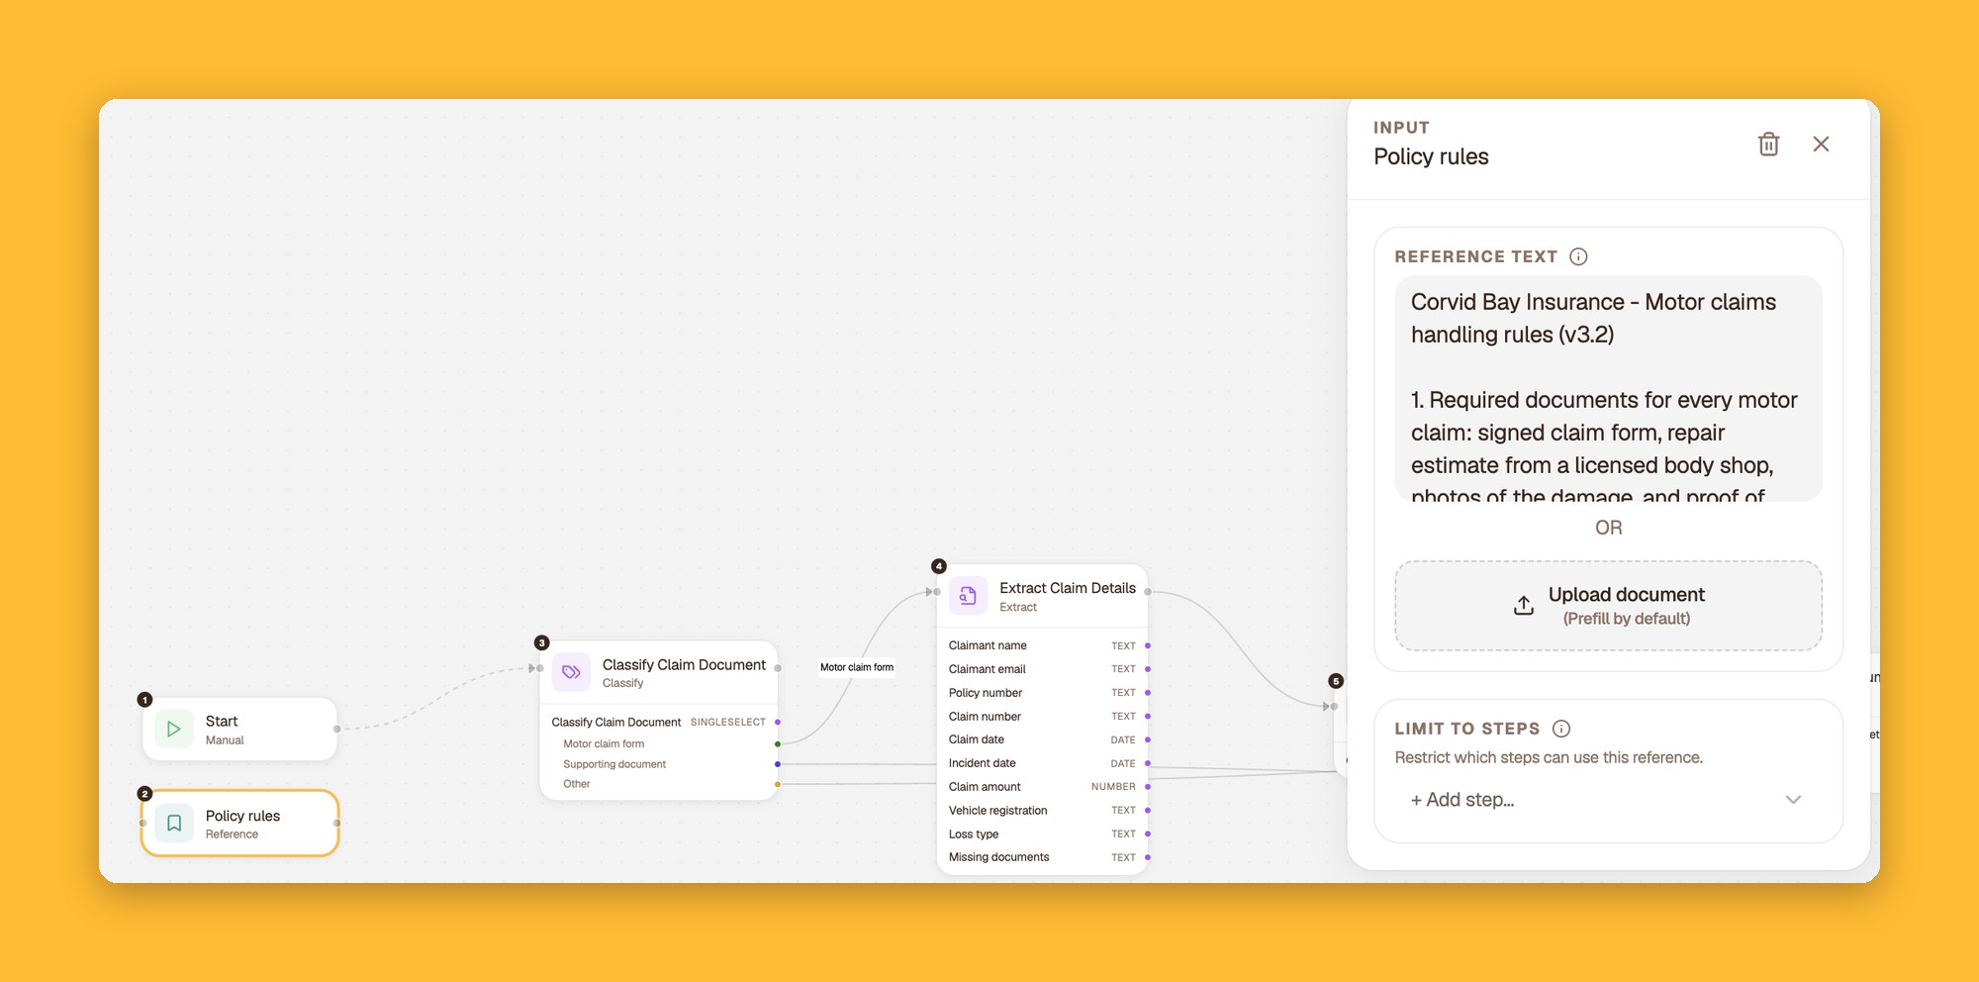Click the Extract node document icon
Viewport: 1979px width, 982px height.
coord(968,595)
